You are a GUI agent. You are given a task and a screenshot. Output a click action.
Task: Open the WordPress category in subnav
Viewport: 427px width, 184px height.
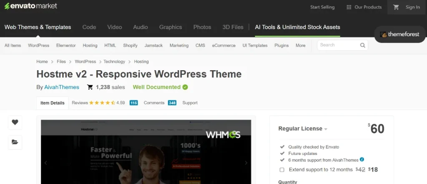[x=39, y=46]
